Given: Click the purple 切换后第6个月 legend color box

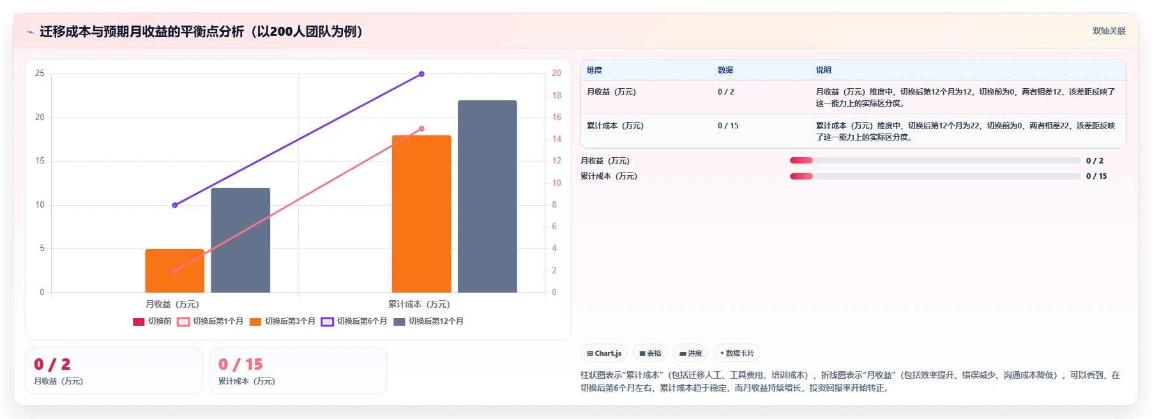Looking at the screenshot, I should pos(327,321).
